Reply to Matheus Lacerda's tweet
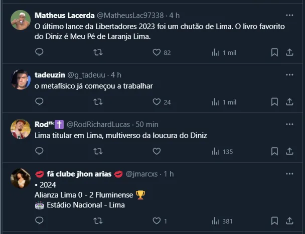The image size is (305, 234). click(x=39, y=52)
